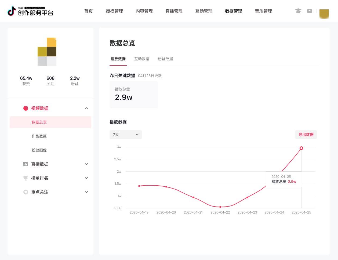Activate the 数据总览 highlighted sidebar item

click(39, 122)
